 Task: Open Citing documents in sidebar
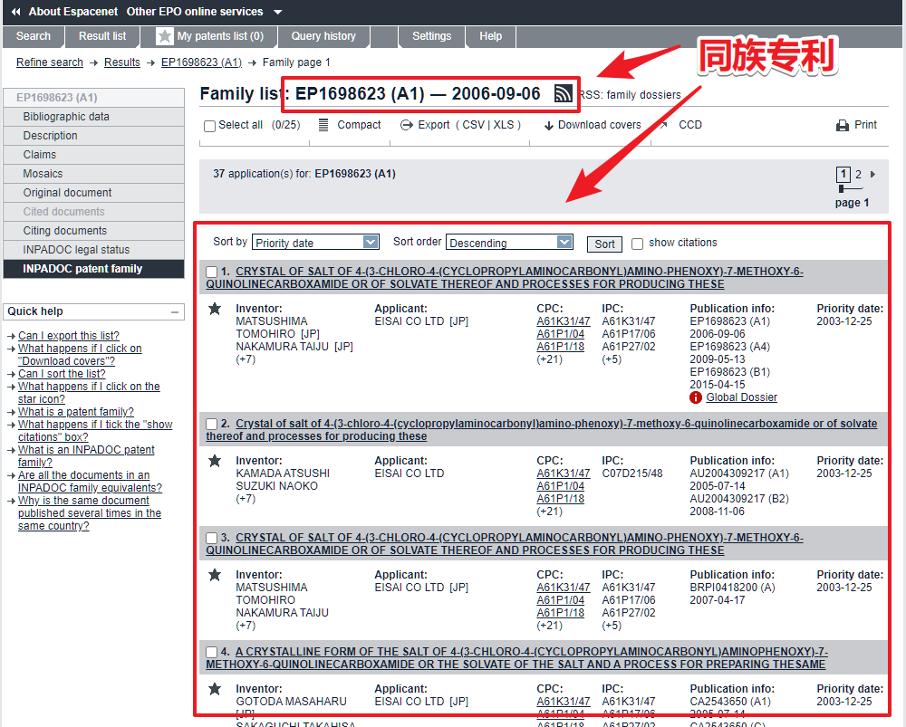coord(93,231)
